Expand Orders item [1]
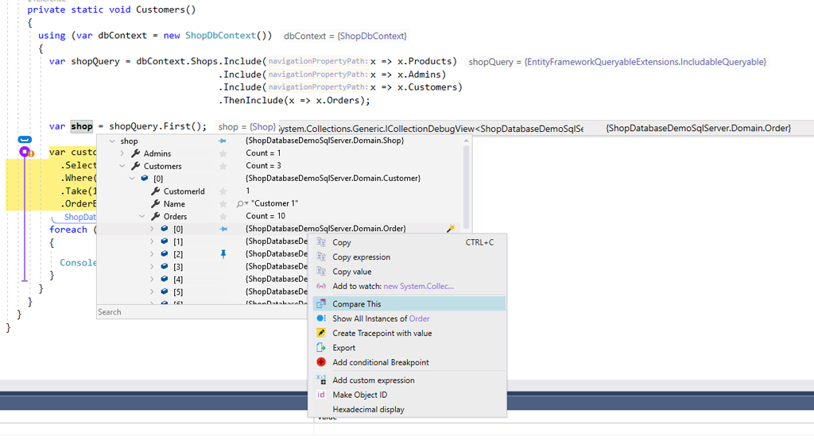 pyautogui.click(x=152, y=241)
